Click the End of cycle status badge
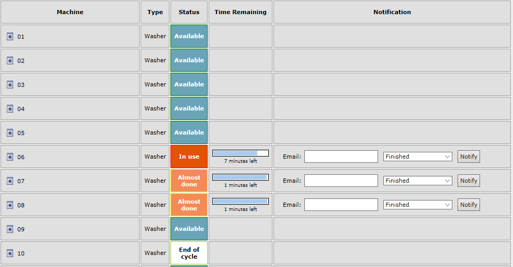Screen dimensions: 513x267 tap(189, 253)
